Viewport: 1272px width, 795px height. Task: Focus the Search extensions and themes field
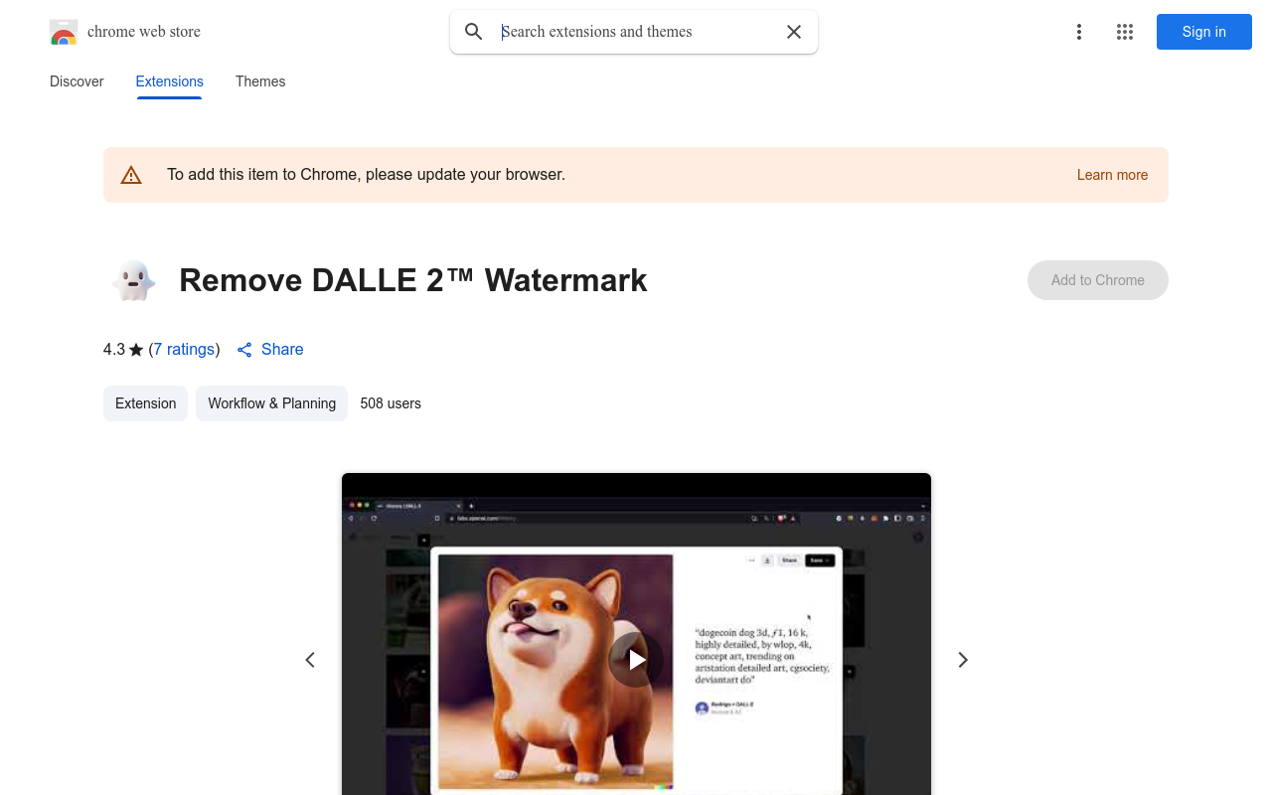pos(636,32)
